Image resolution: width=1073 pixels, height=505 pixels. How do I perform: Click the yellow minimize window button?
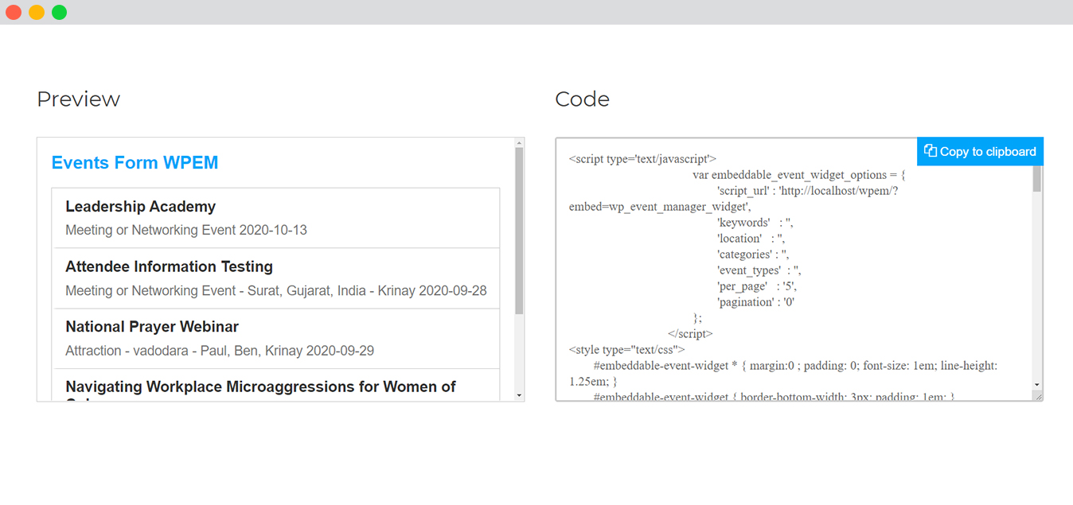coord(37,12)
